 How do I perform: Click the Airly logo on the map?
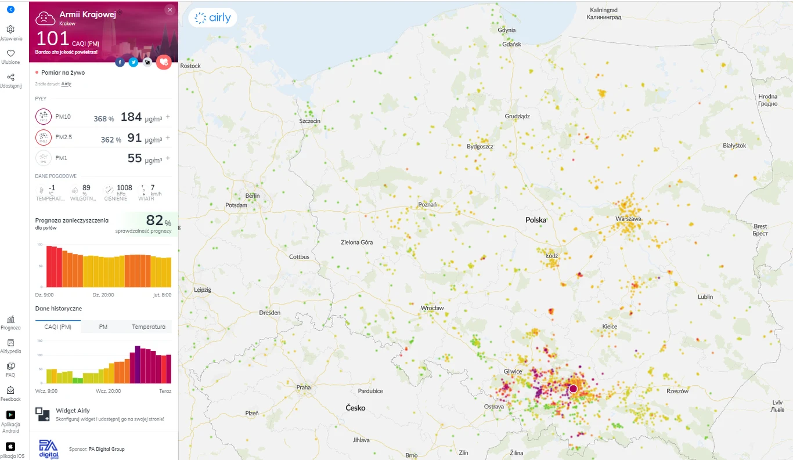tap(213, 18)
